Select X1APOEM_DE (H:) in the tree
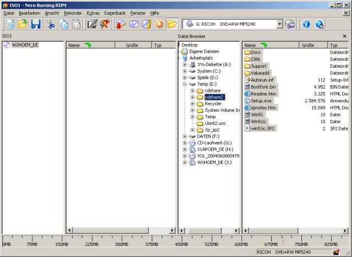Screen dimensions: 352x257 [x=215, y=149]
